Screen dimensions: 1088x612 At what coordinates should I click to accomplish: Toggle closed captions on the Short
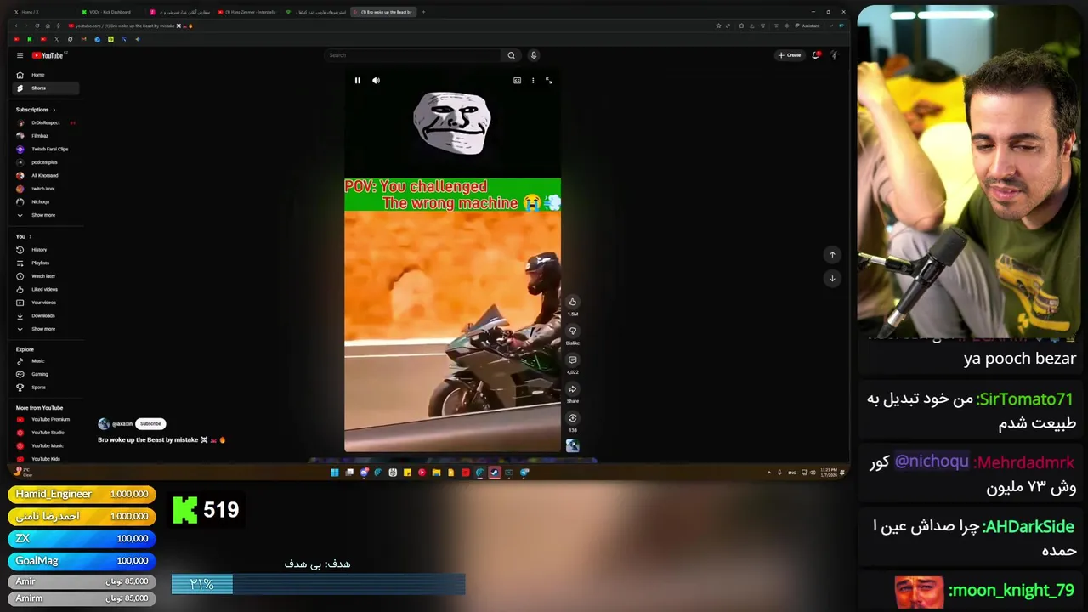pyautogui.click(x=517, y=81)
